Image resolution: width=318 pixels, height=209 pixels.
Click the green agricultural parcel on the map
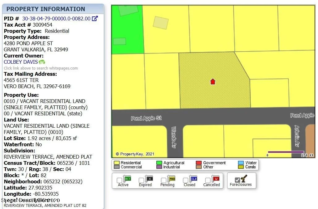pos(127,29)
